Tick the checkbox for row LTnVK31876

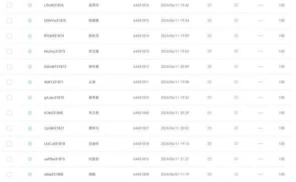(x=10, y=5)
